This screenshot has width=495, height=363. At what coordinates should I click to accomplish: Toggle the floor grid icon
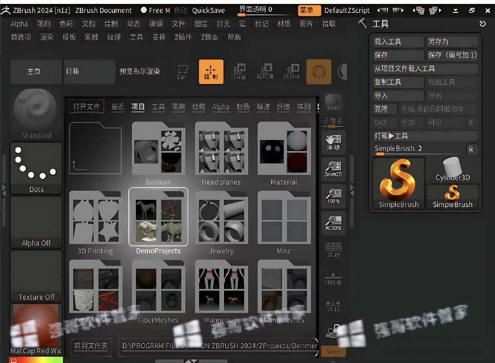[x=333, y=278]
